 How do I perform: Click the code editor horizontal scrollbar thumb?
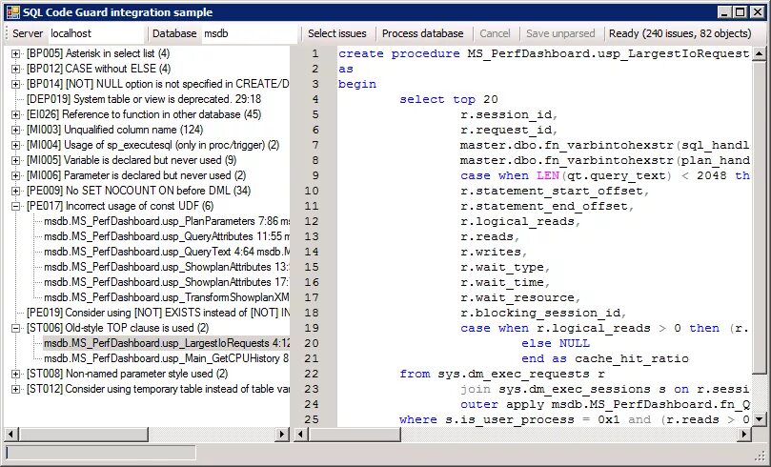point(354,434)
